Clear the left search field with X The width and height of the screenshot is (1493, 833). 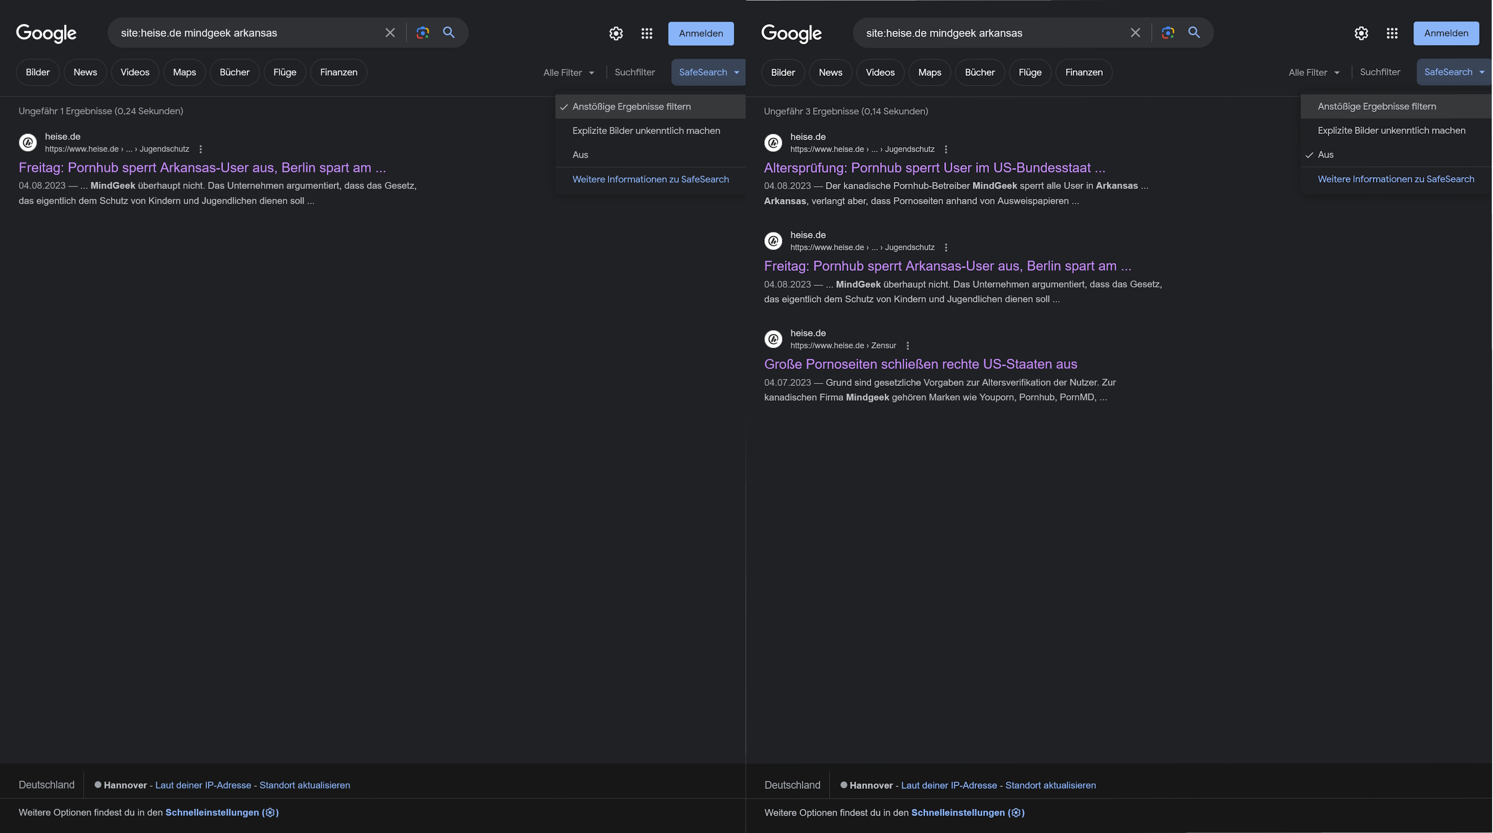click(390, 33)
